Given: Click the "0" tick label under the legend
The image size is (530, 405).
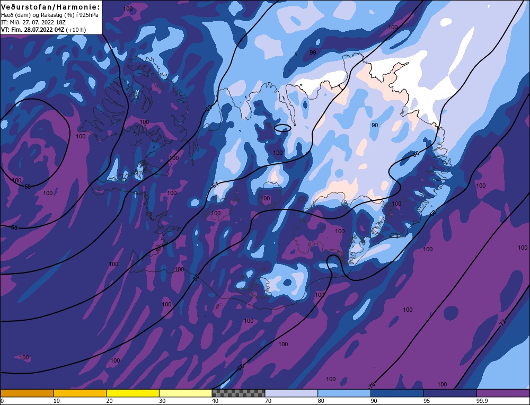Looking at the screenshot, I should 2,401.
